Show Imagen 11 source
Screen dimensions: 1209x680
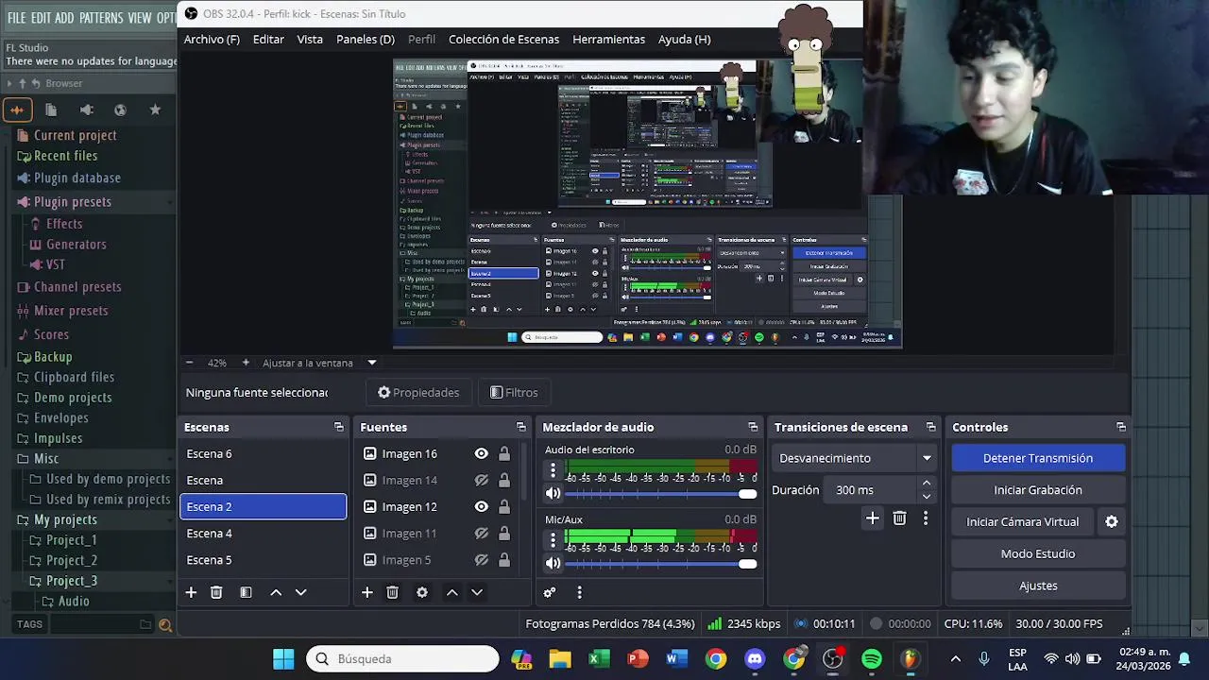481,534
